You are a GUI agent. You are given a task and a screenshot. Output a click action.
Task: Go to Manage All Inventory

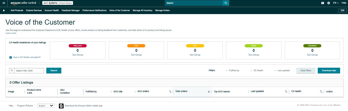tap(142, 11)
